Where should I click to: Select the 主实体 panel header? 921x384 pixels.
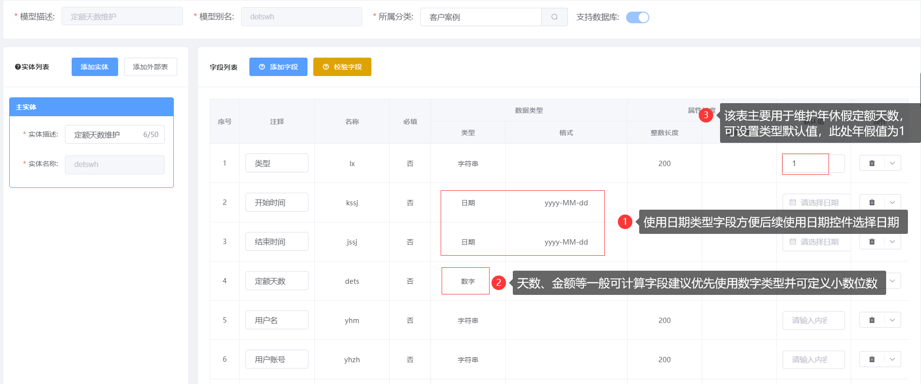coord(92,107)
